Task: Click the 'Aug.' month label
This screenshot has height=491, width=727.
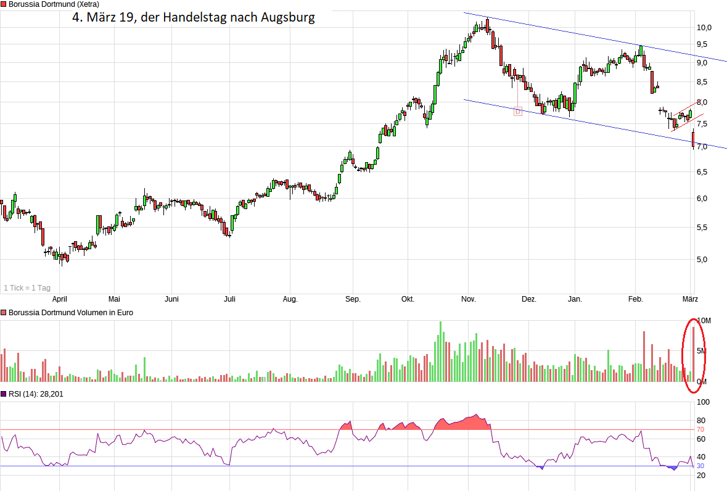Action: coord(290,299)
